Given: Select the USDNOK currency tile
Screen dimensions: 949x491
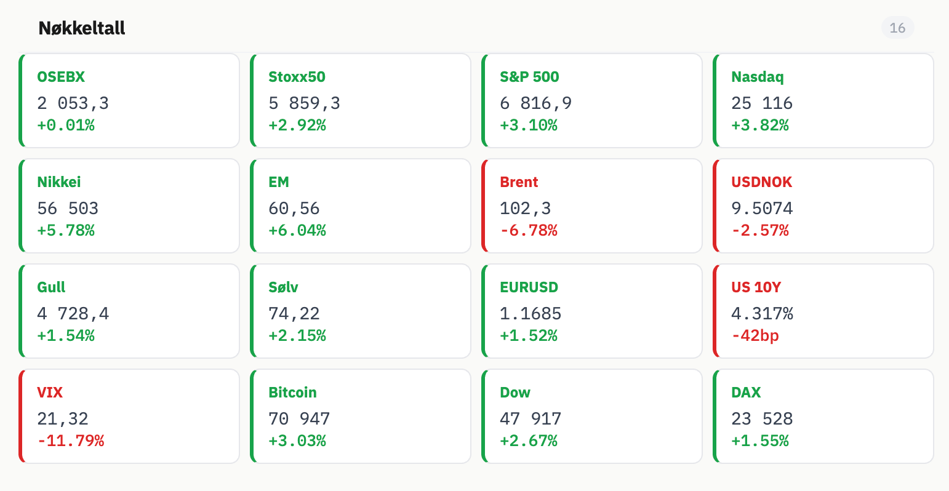Looking at the screenshot, I should tap(823, 206).
